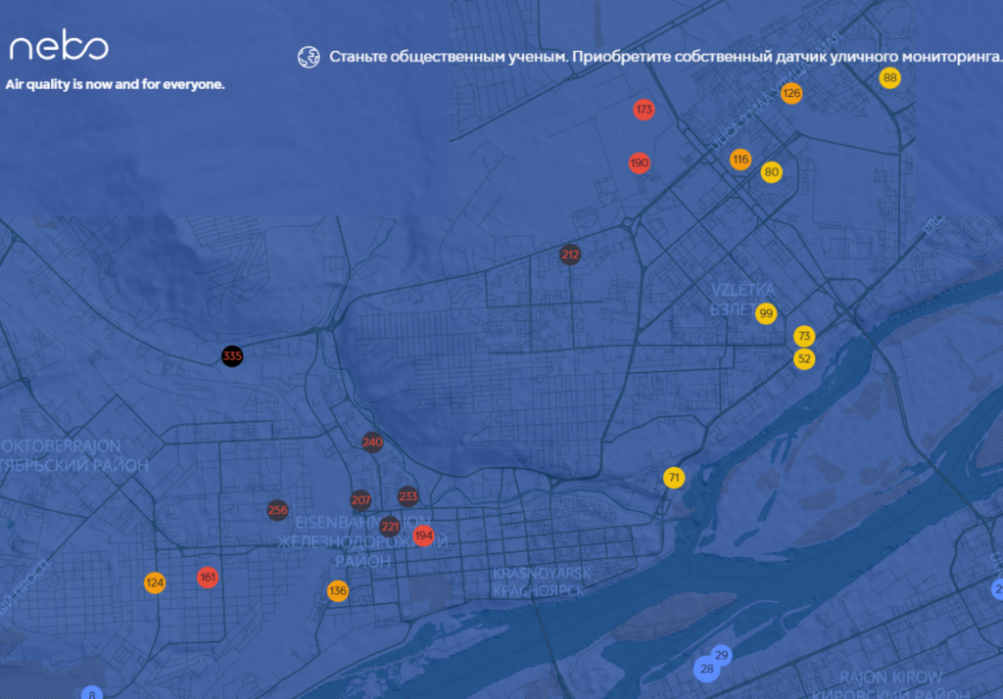This screenshot has width=1003, height=699.
Task: Select the yellow marker showing 88
Action: (x=889, y=78)
